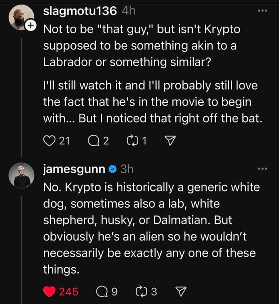View slagmotu136's profile picture
The image size is (279, 304).
(x=21, y=17)
